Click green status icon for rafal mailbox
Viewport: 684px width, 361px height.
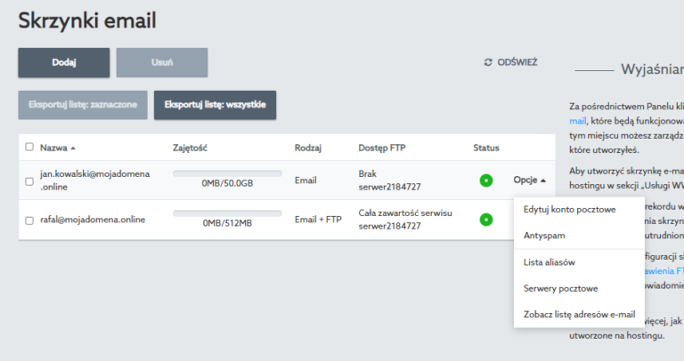[486, 220]
